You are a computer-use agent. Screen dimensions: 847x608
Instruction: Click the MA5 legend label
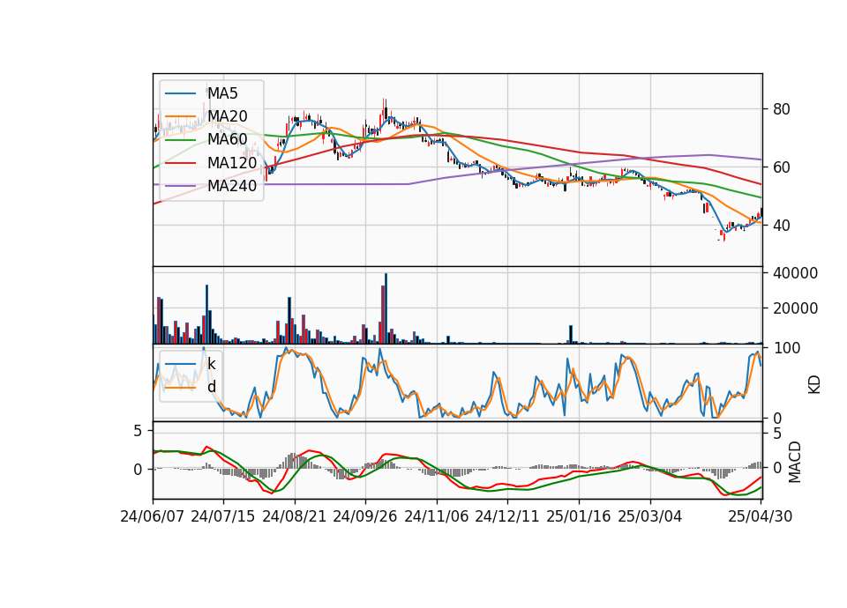pyautogui.click(x=222, y=93)
